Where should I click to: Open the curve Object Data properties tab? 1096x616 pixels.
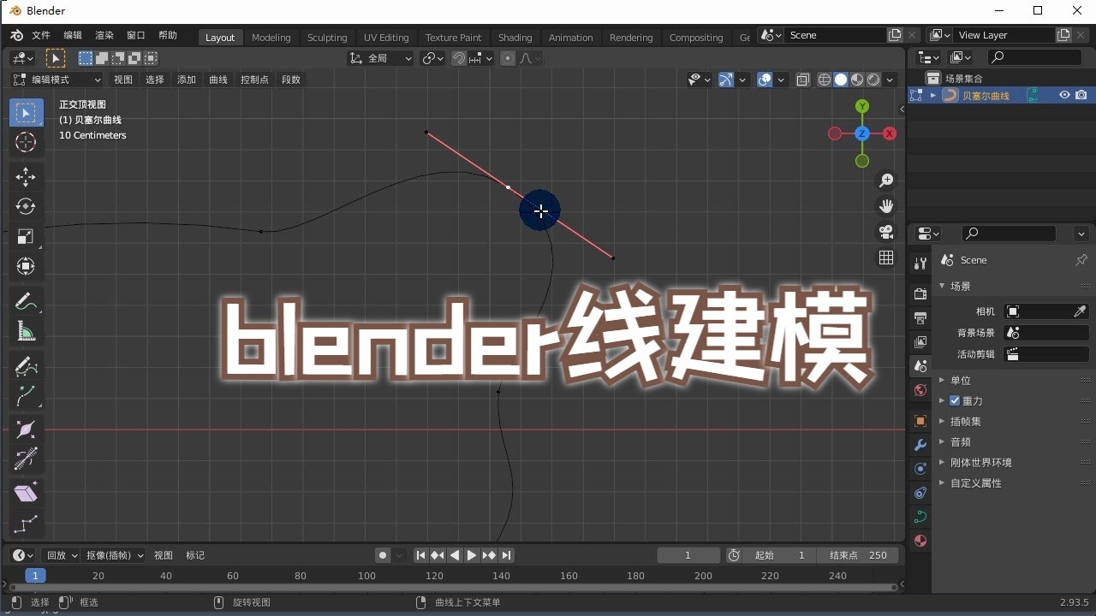pyautogui.click(x=920, y=517)
